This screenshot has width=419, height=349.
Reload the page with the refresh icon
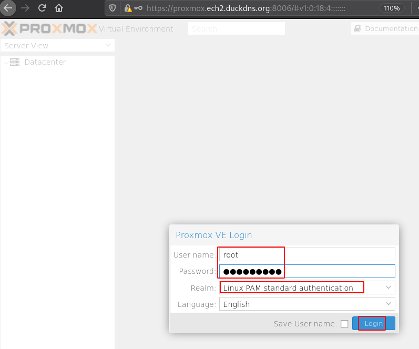[42, 8]
